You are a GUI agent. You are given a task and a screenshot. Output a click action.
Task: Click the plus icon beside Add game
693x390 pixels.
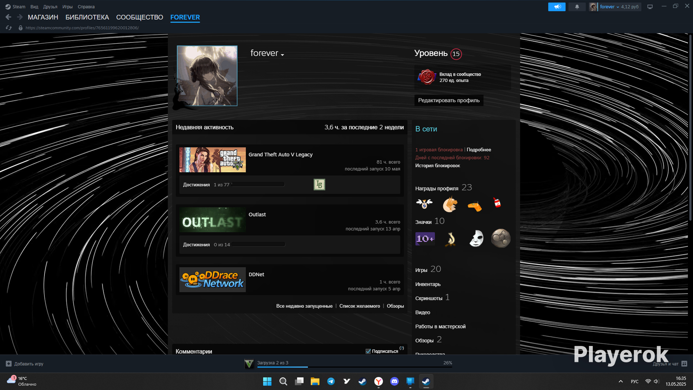tap(9, 364)
